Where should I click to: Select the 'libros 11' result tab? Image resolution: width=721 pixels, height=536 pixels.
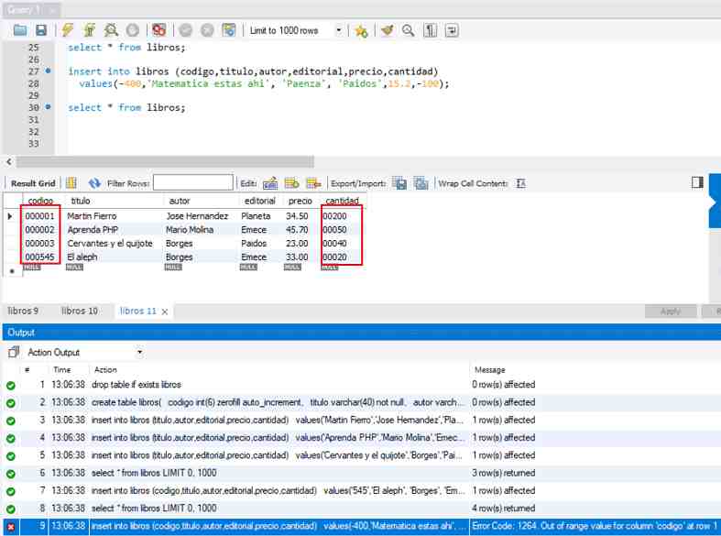pos(138,312)
